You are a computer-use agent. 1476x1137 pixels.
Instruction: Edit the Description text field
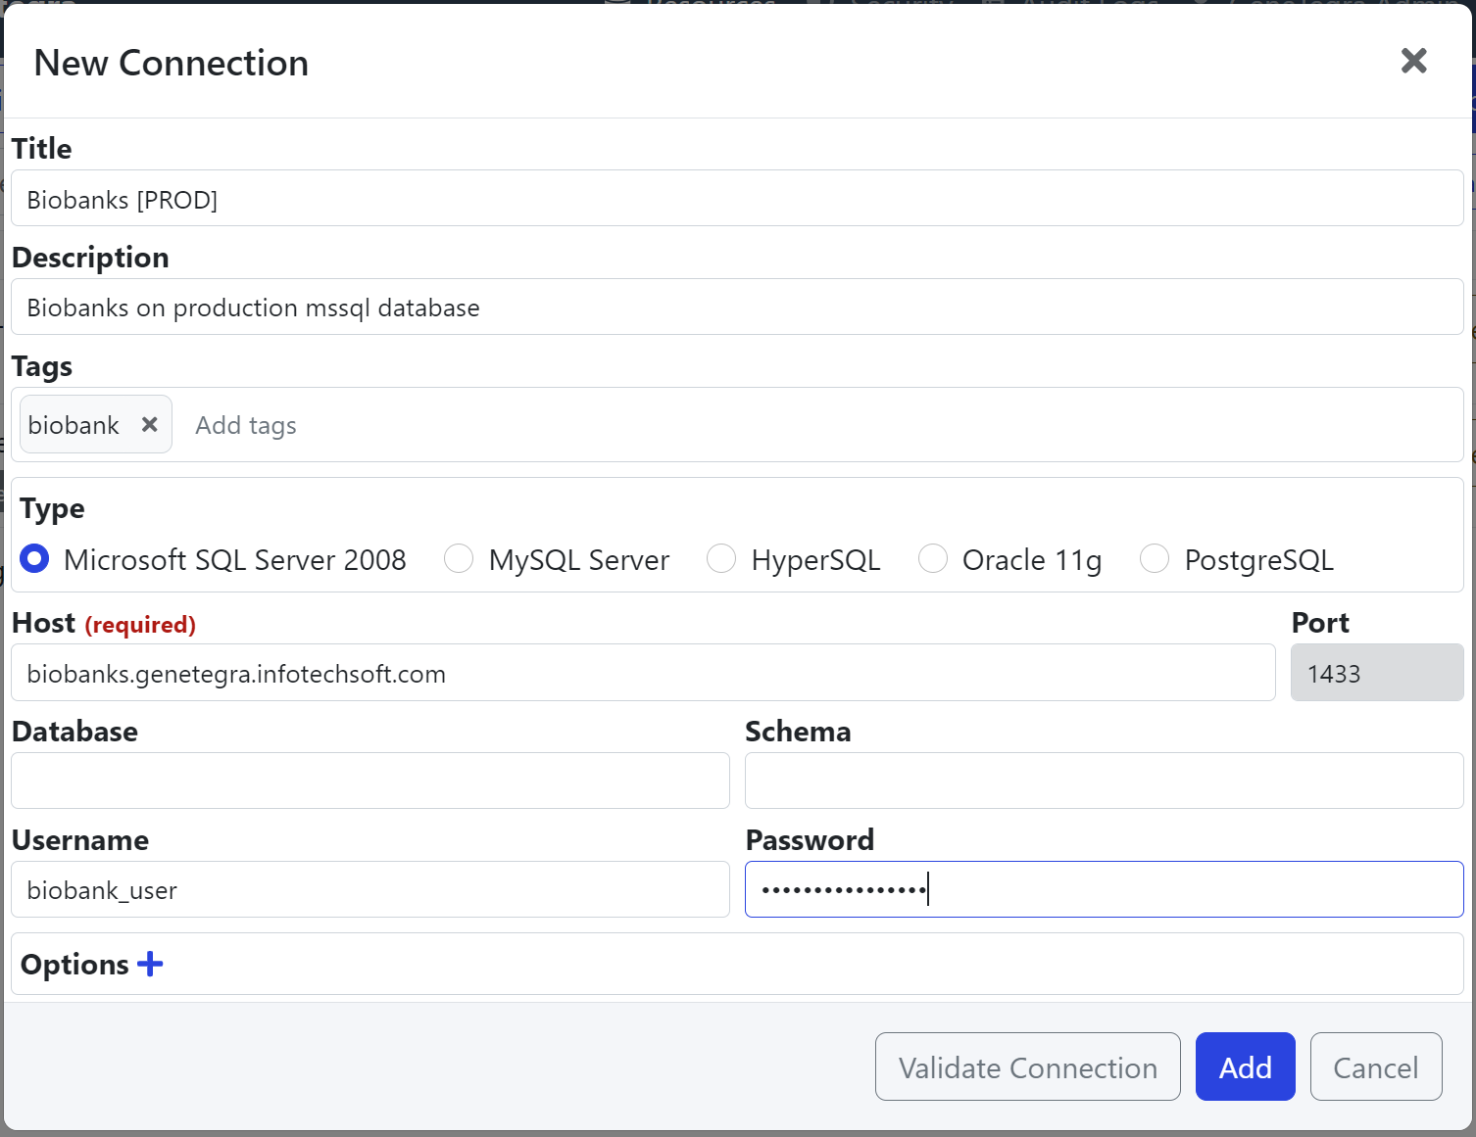click(x=737, y=308)
